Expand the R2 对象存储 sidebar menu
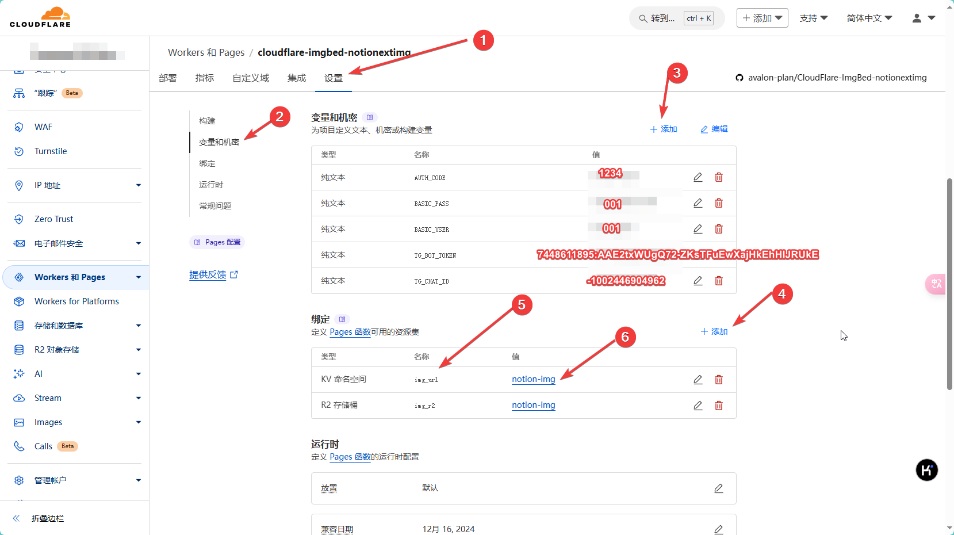Screen dimensions: 954x535 (139, 350)
